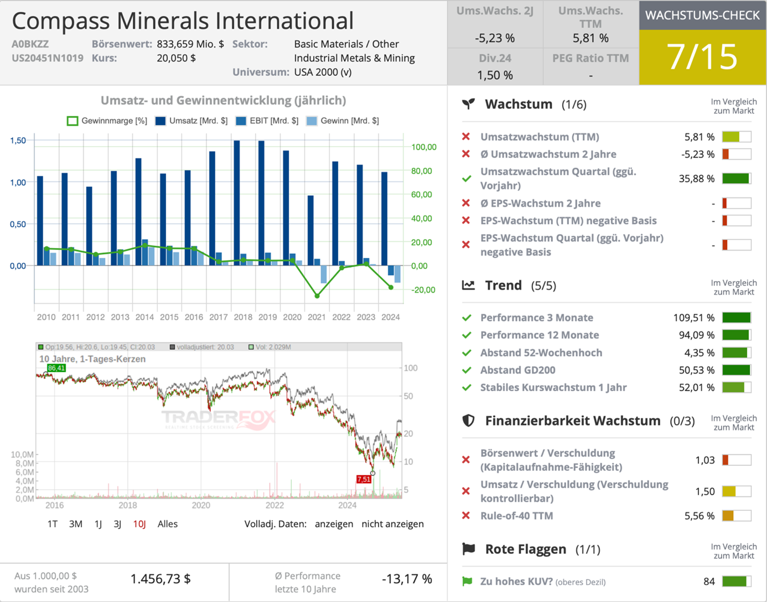Click red cross next to Börsenwert / Verschuldung
This screenshot has height=602, width=767.
466,460
